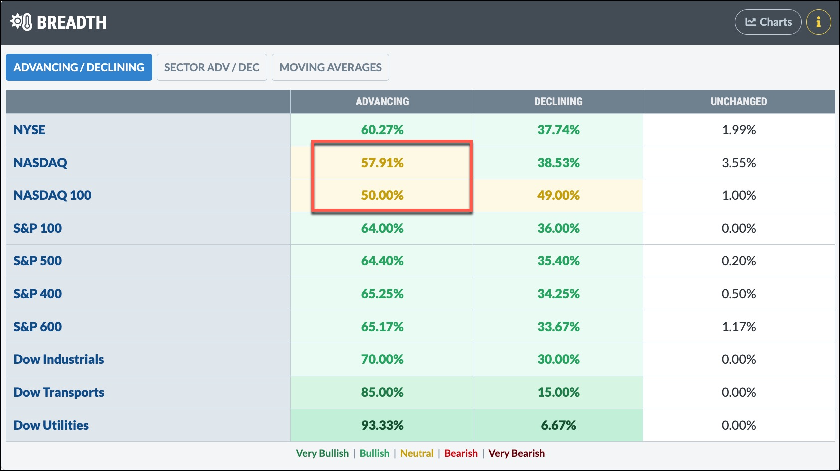Select the Moving Averages tab
The image size is (840, 471).
[x=330, y=67]
